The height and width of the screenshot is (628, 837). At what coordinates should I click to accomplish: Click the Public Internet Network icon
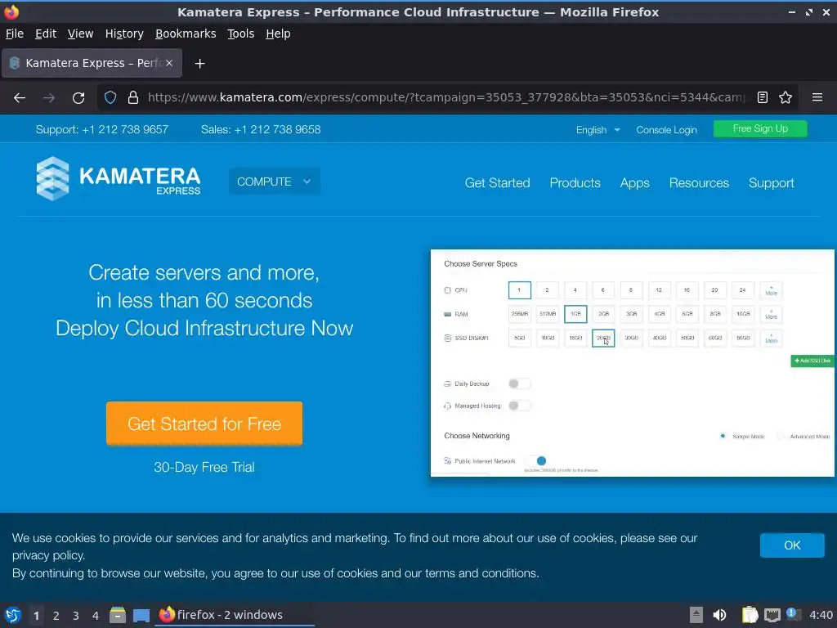(x=447, y=461)
